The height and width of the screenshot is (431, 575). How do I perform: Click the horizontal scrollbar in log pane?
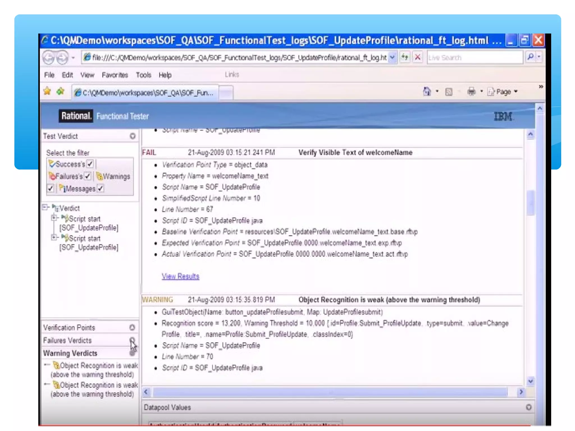330,392
